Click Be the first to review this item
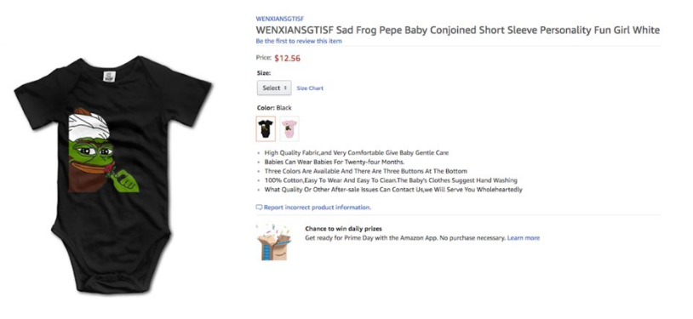Screen dimensions: 693x319 (x=299, y=41)
